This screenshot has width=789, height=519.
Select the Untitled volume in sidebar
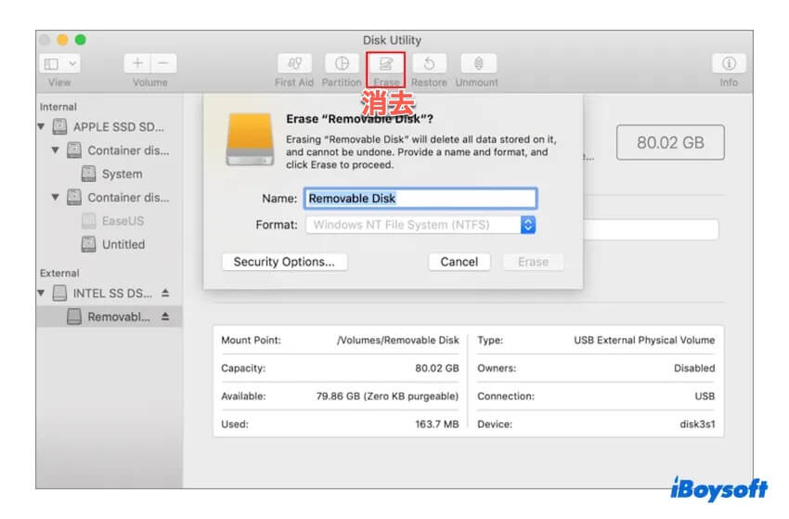123,244
